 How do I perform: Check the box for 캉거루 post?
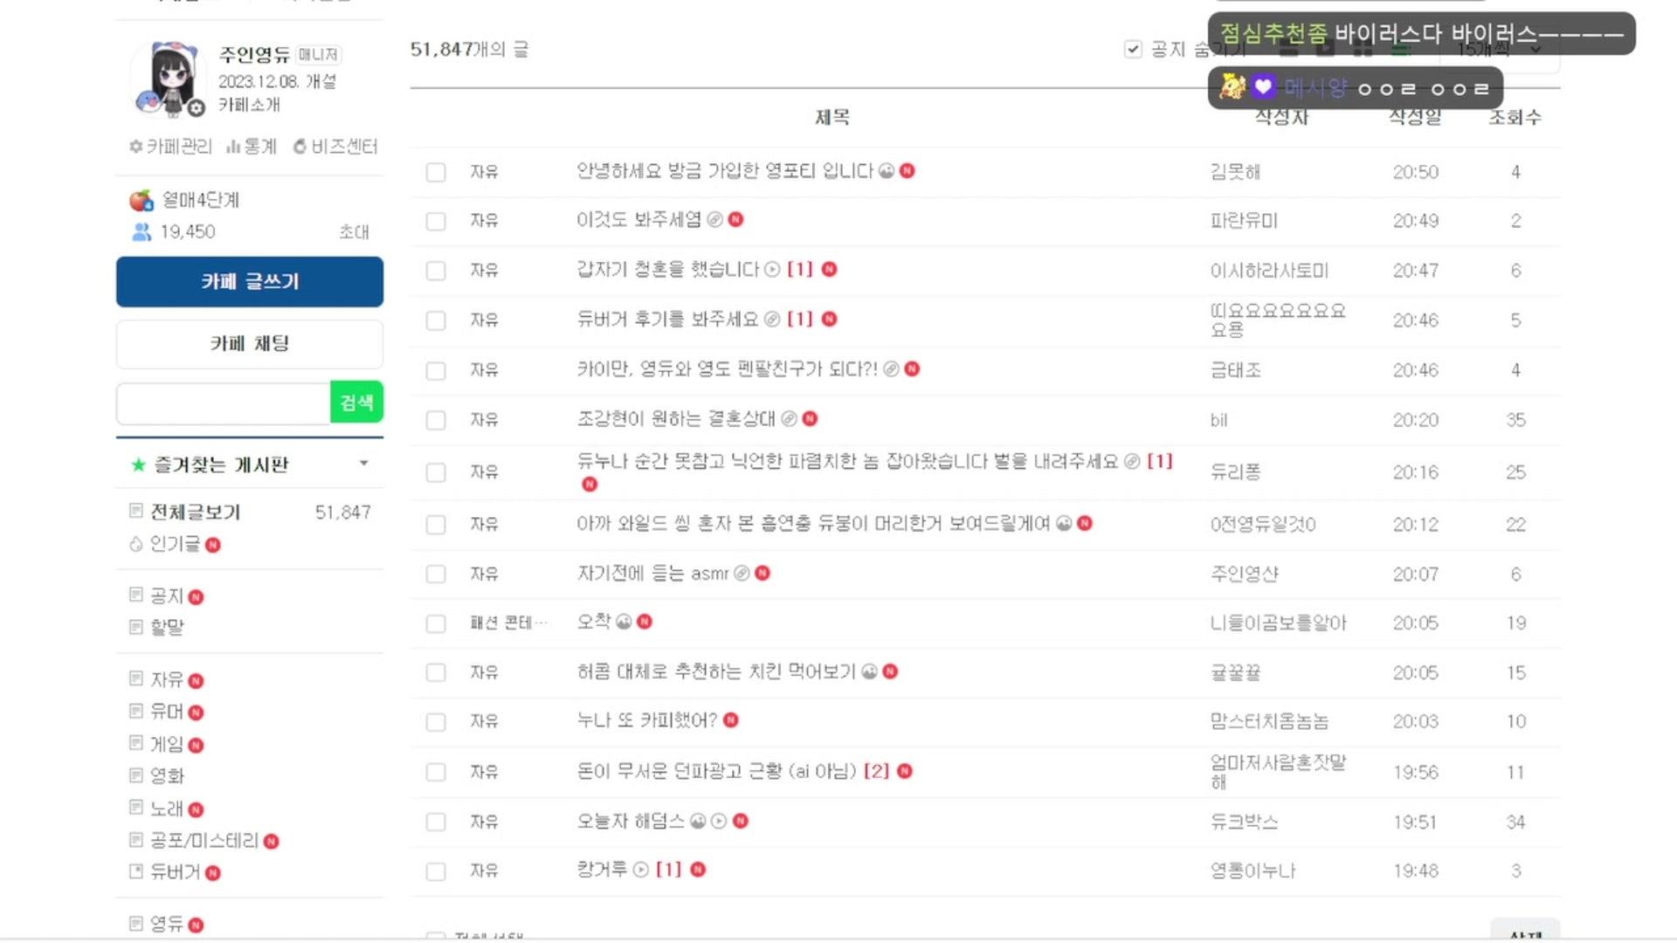point(436,871)
